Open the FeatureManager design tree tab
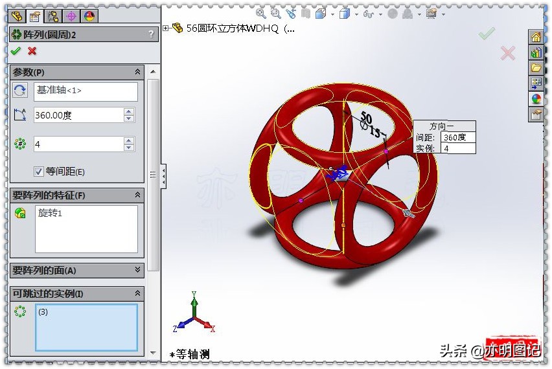The height and width of the screenshot is (369, 552). [x=17, y=16]
